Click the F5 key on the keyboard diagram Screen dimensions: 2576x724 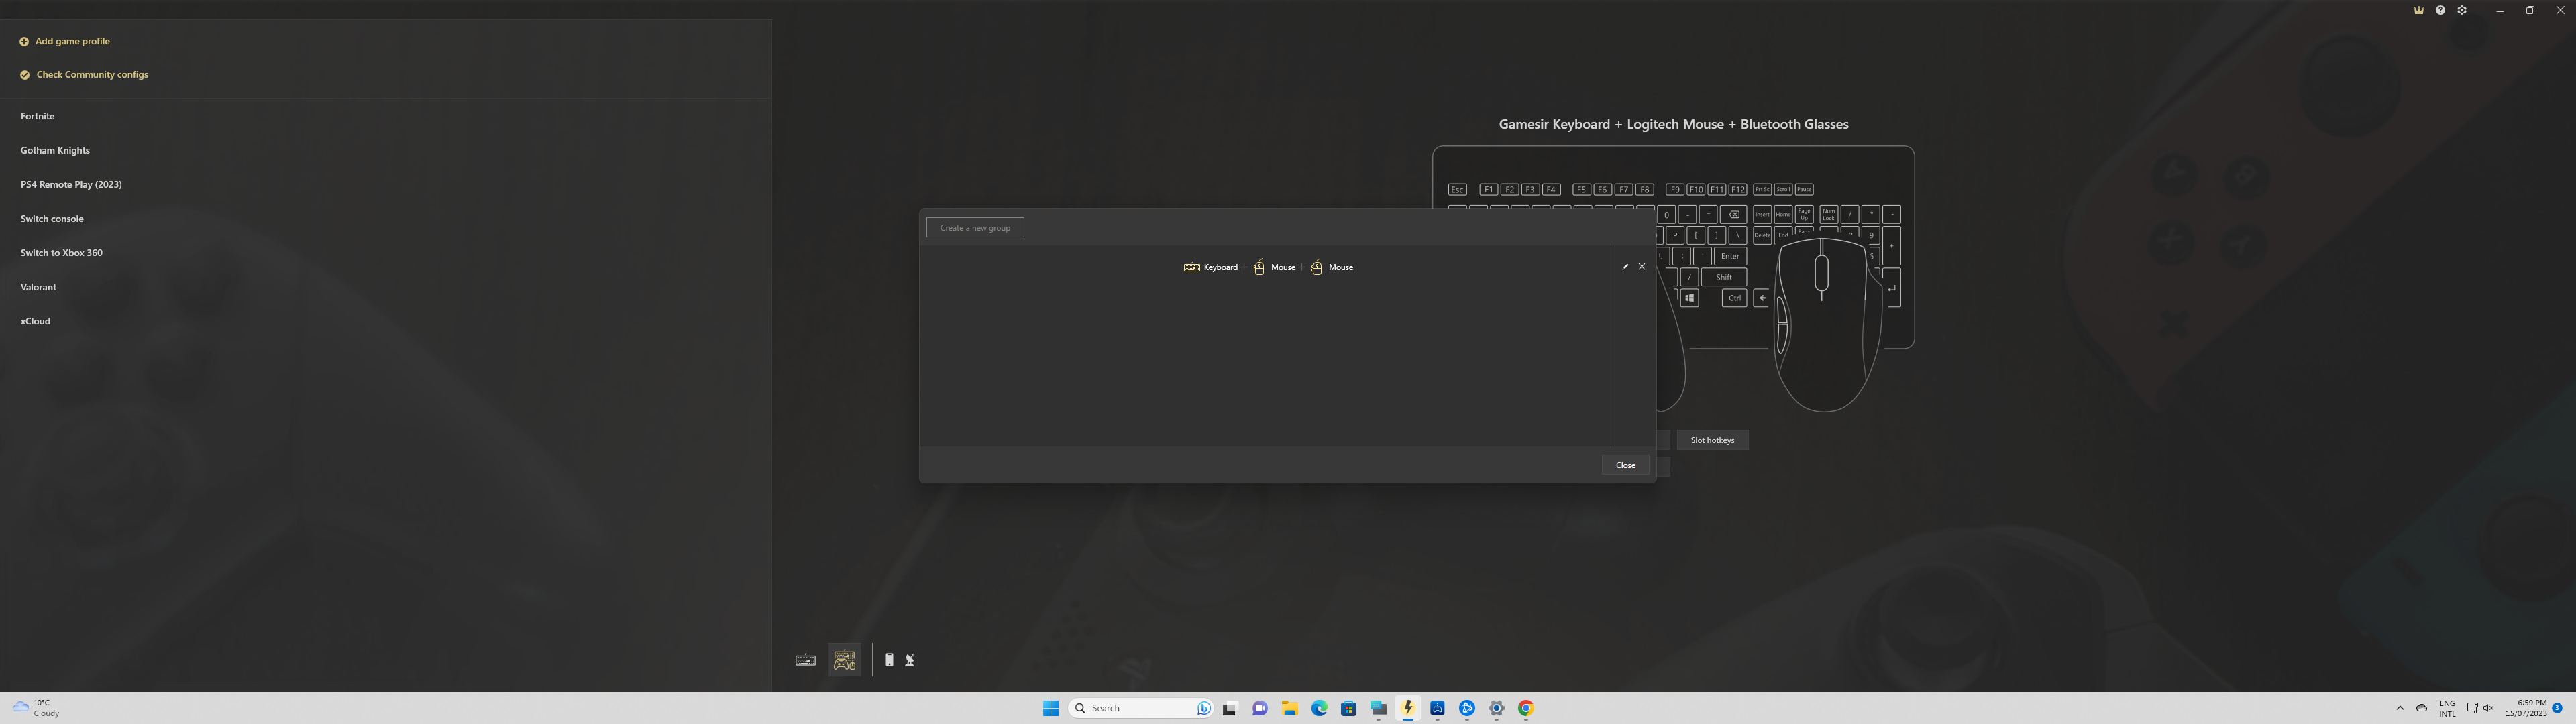click(1582, 190)
